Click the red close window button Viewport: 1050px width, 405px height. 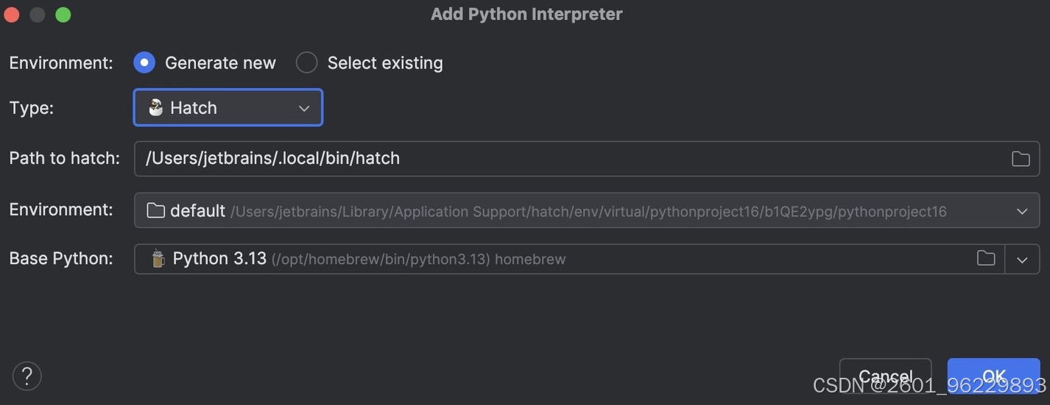[11, 15]
